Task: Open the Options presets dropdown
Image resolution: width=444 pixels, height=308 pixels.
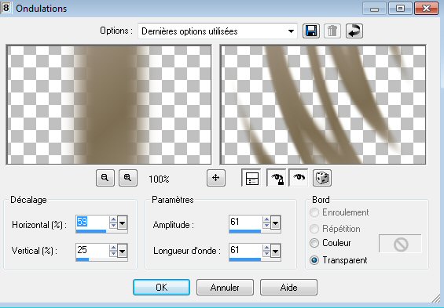Action: click(218, 31)
